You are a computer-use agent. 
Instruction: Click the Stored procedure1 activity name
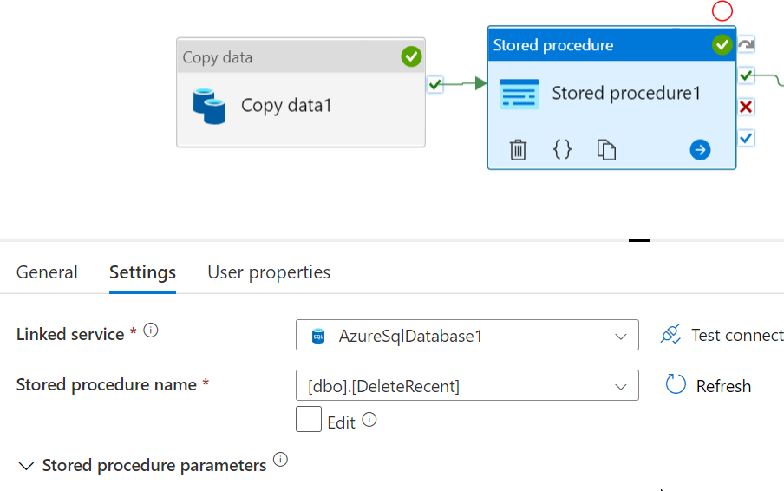pyautogui.click(x=626, y=93)
